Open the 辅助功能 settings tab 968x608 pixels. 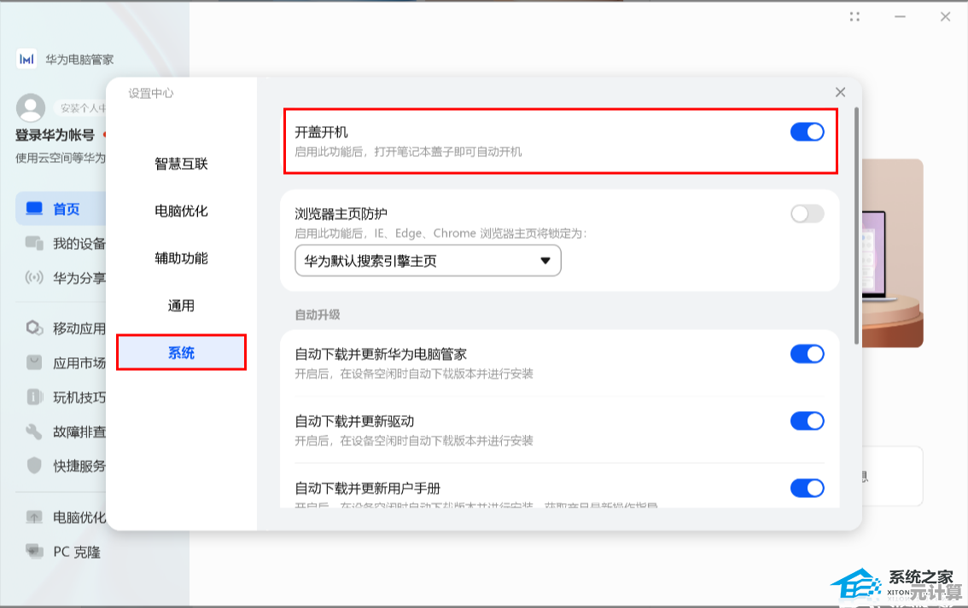point(181,258)
